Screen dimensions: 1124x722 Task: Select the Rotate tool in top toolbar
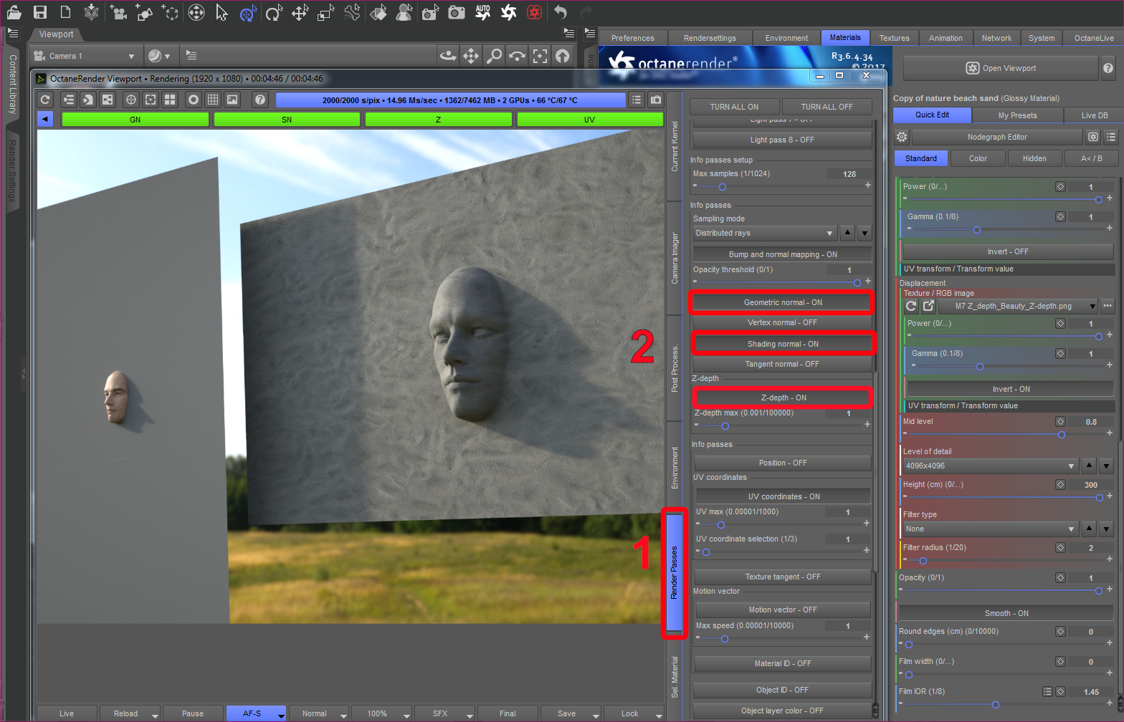point(274,12)
